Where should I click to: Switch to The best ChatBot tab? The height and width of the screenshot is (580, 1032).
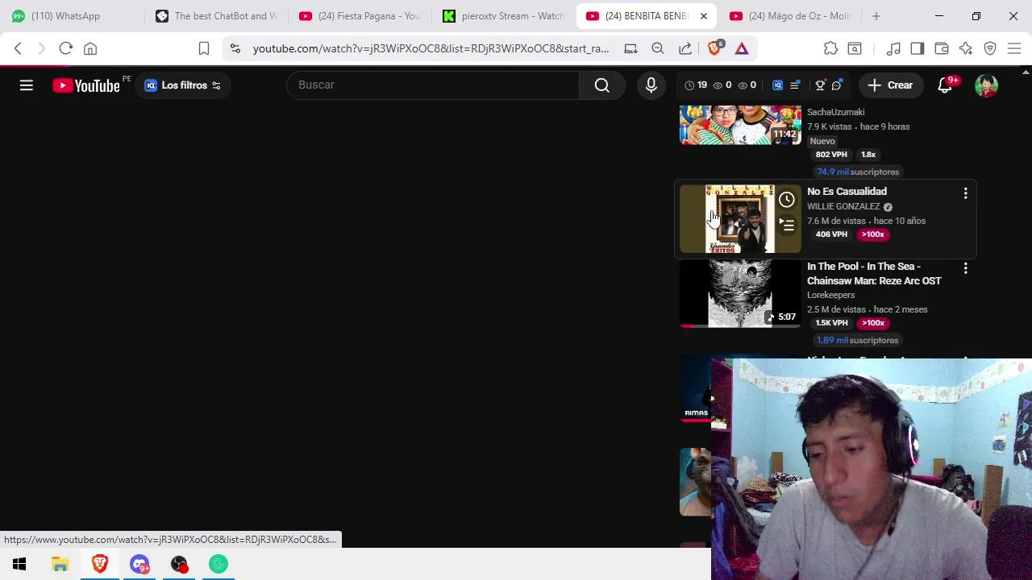(218, 16)
